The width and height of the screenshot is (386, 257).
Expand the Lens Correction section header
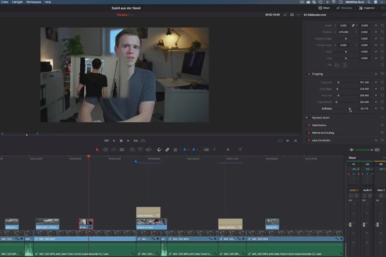coord(321,140)
